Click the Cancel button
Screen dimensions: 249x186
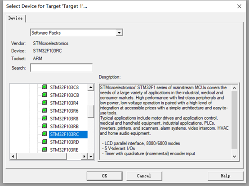point(144,176)
